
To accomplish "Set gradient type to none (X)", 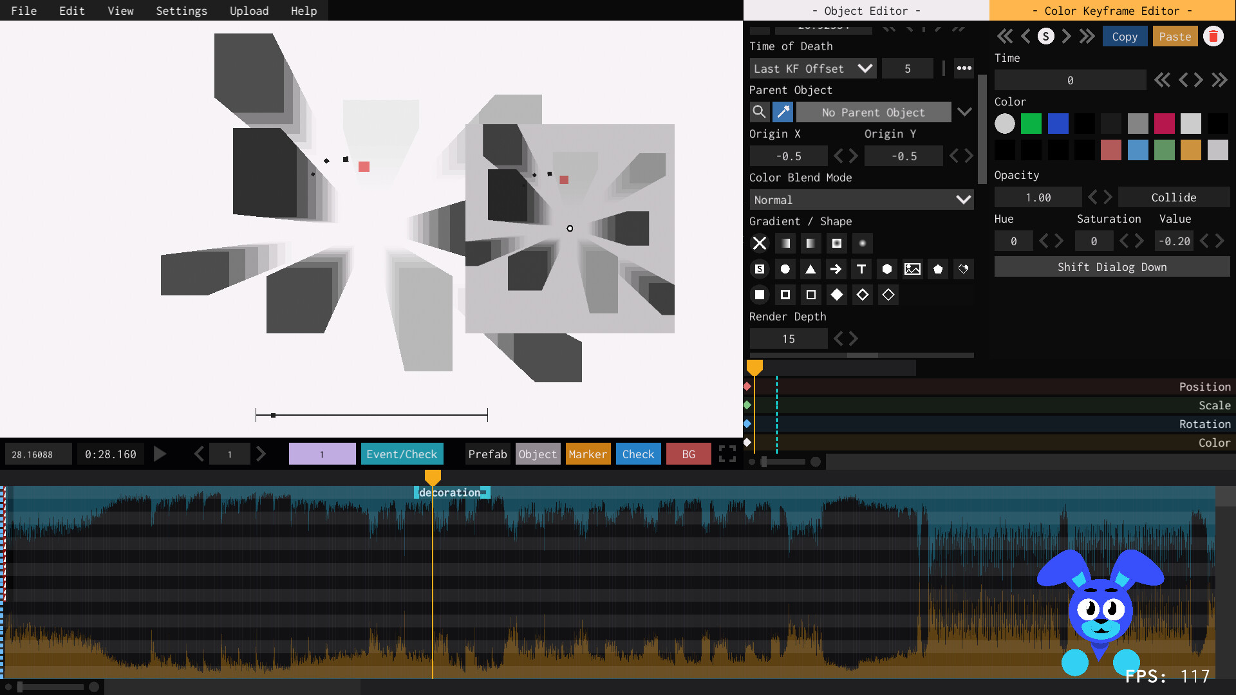I will (760, 243).
